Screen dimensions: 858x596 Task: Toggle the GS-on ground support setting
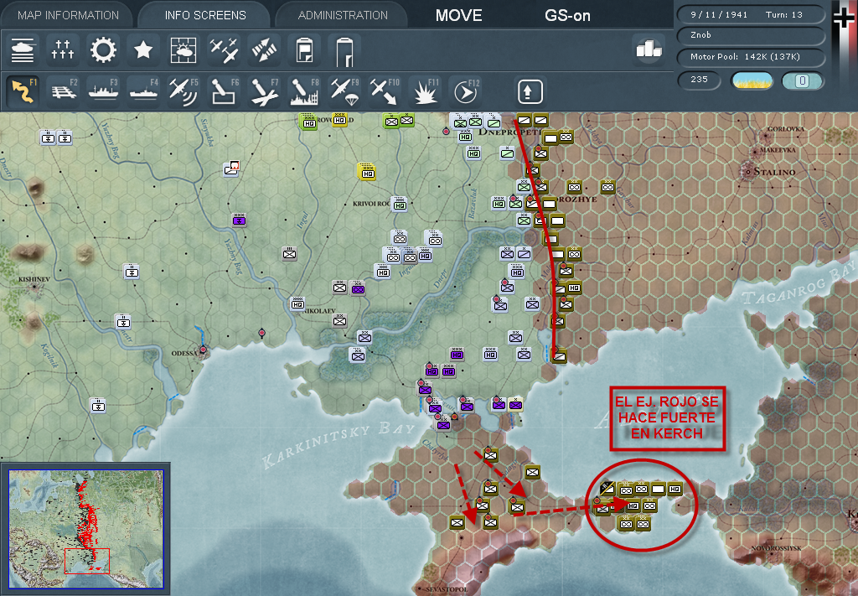coord(567,16)
